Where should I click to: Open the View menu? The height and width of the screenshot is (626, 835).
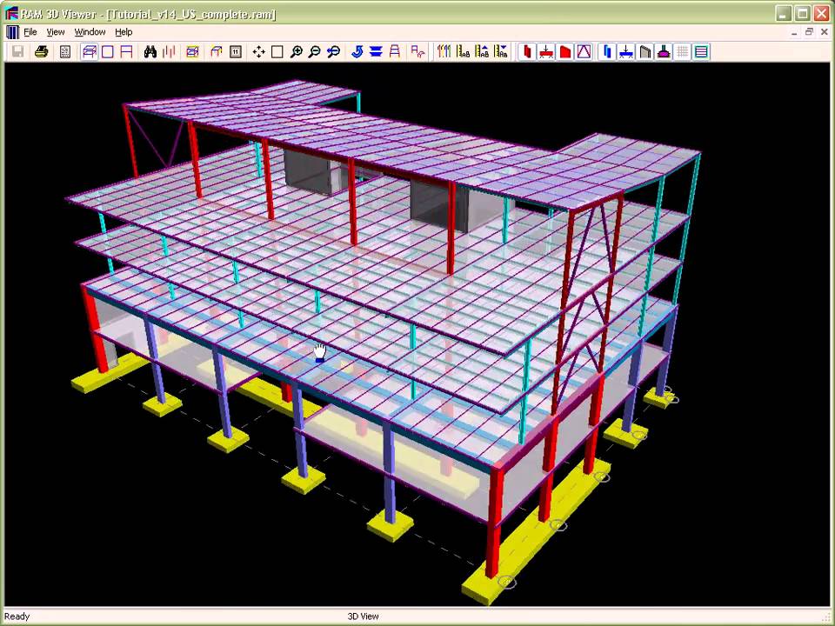tap(56, 32)
